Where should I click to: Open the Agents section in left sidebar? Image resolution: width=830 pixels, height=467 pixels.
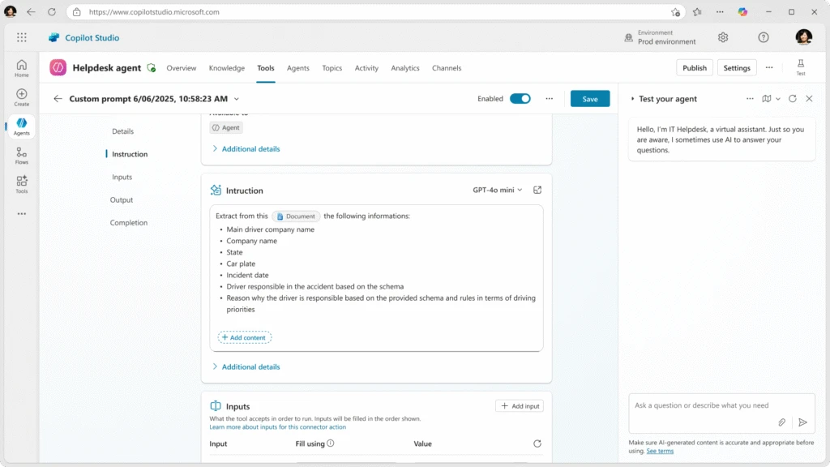(x=21, y=126)
